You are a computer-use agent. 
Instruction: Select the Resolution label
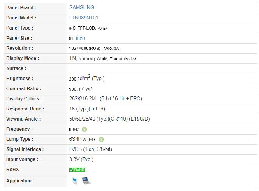pos(19,48)
